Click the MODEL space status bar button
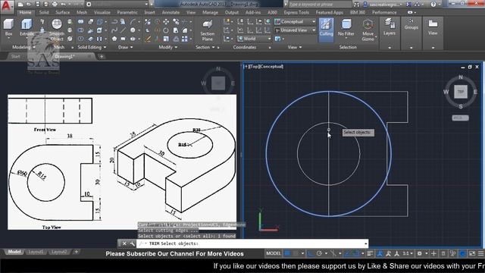 (x=274, y=253)
